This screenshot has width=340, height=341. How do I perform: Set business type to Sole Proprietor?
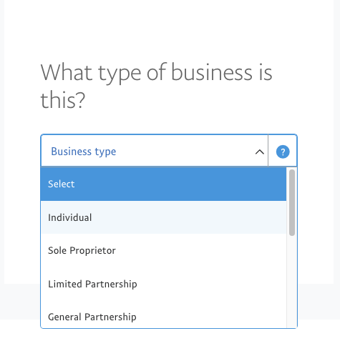[163, 250]
